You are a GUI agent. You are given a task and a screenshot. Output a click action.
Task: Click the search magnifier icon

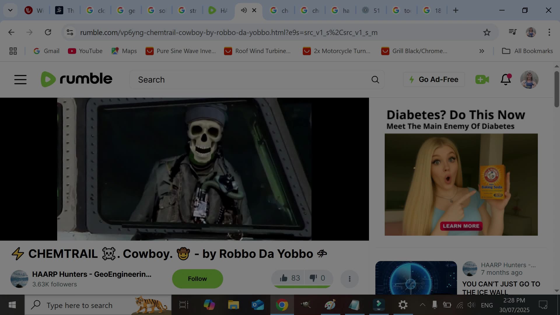[x=375, y=80]
